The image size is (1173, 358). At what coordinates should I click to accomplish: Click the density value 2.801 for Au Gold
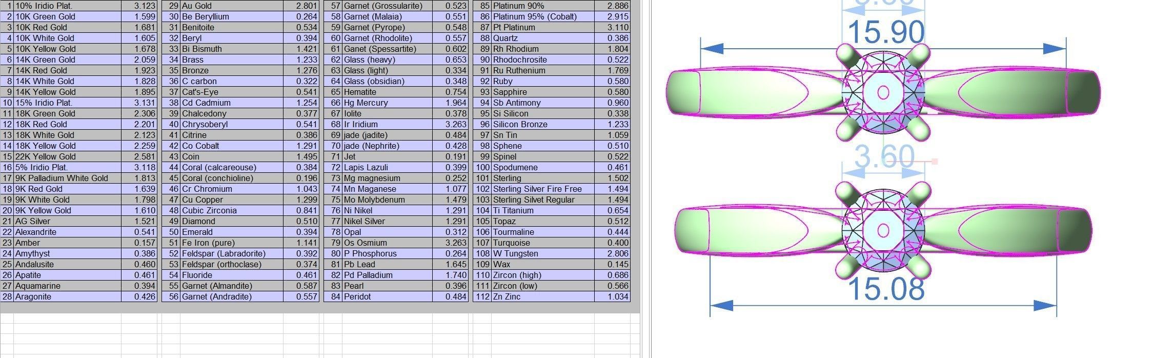(301, 6)
